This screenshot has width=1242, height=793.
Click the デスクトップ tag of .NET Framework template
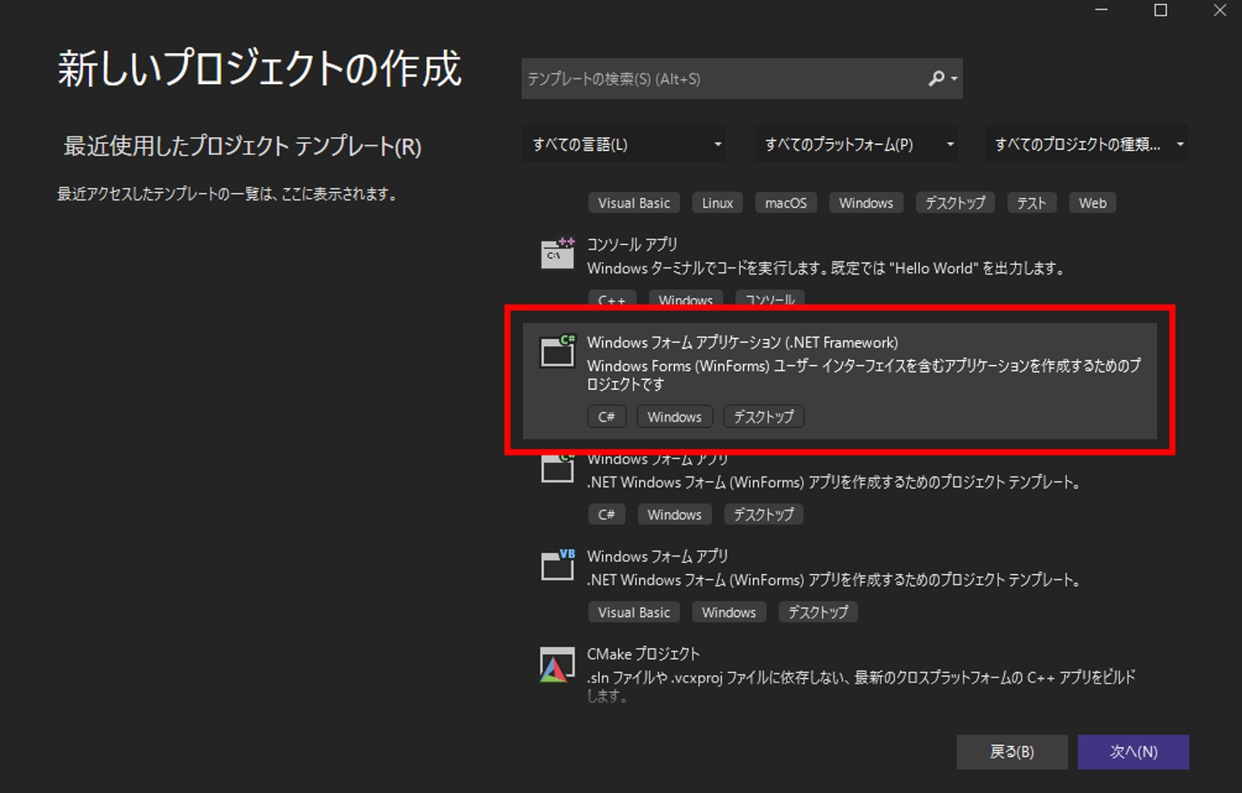(763, 417)
